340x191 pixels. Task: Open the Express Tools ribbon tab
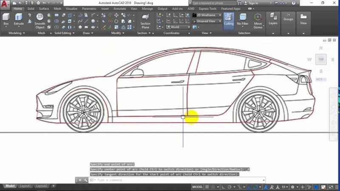click(207, 8)
